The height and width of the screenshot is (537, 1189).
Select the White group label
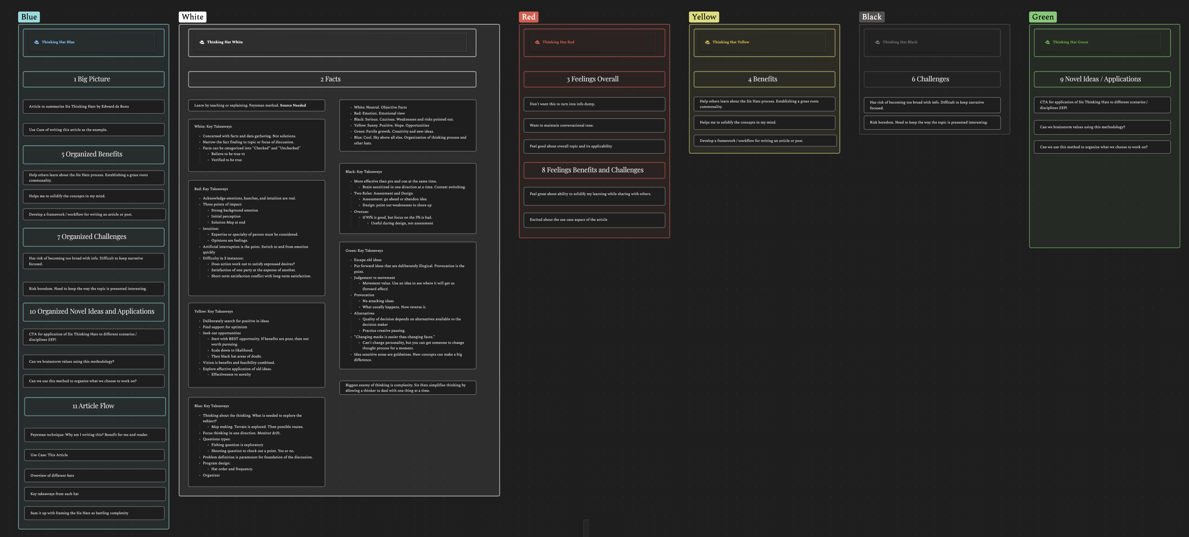click(193, 17)
